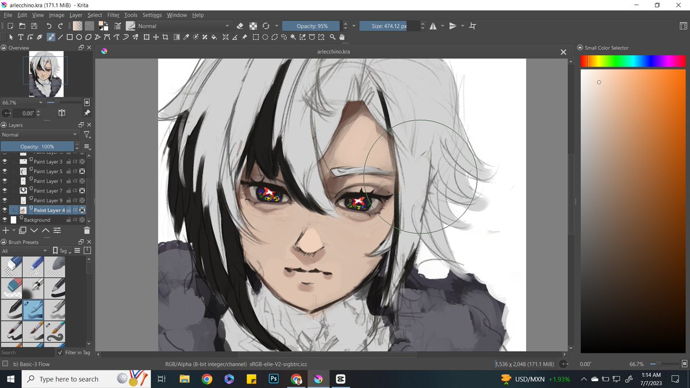Open Photoshop from the Windows taskbar

274,379
